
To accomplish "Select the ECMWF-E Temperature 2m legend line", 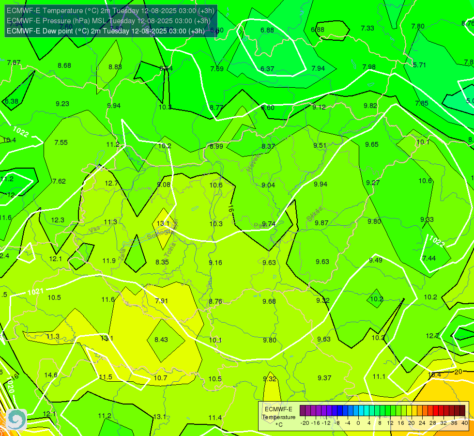I will click(x=110, y=11).
